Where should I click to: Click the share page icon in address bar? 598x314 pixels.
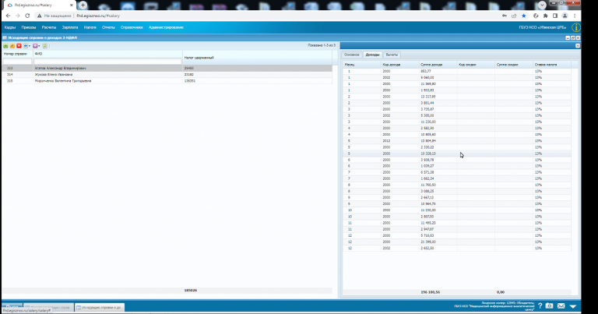click(514, 16)
